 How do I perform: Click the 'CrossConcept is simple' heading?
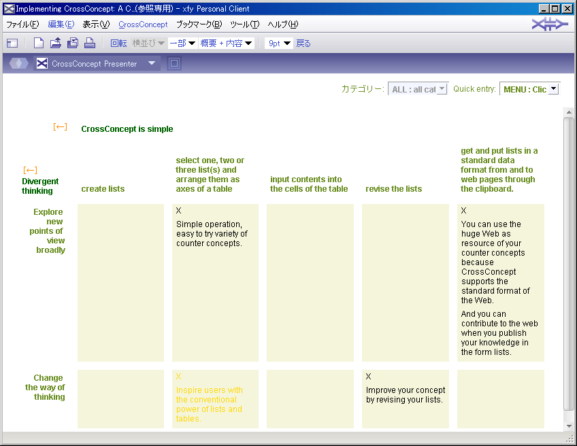127,129
